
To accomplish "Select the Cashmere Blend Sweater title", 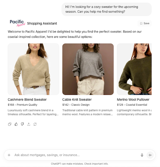I will tap(27, 99).
